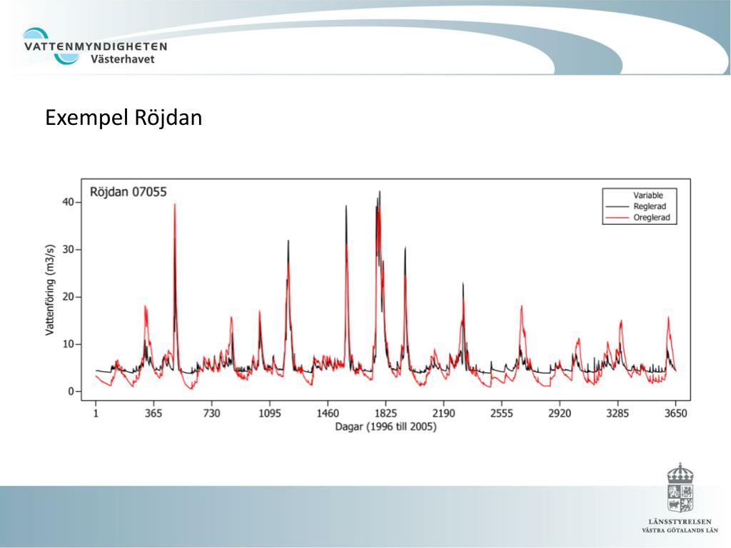
Task: Click the 'Variable' legend heading
Action: point(648,196)
